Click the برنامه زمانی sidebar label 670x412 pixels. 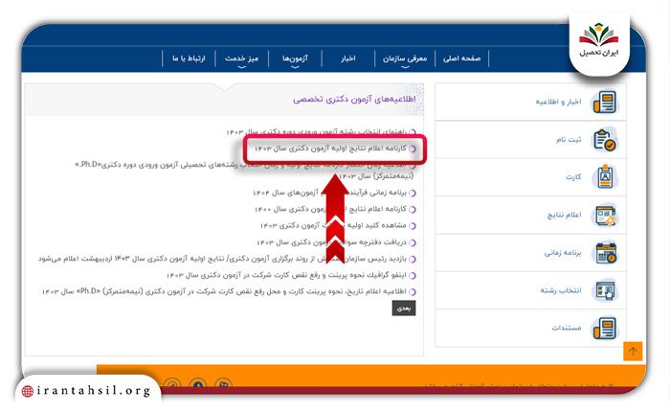(x=563, y=252)
